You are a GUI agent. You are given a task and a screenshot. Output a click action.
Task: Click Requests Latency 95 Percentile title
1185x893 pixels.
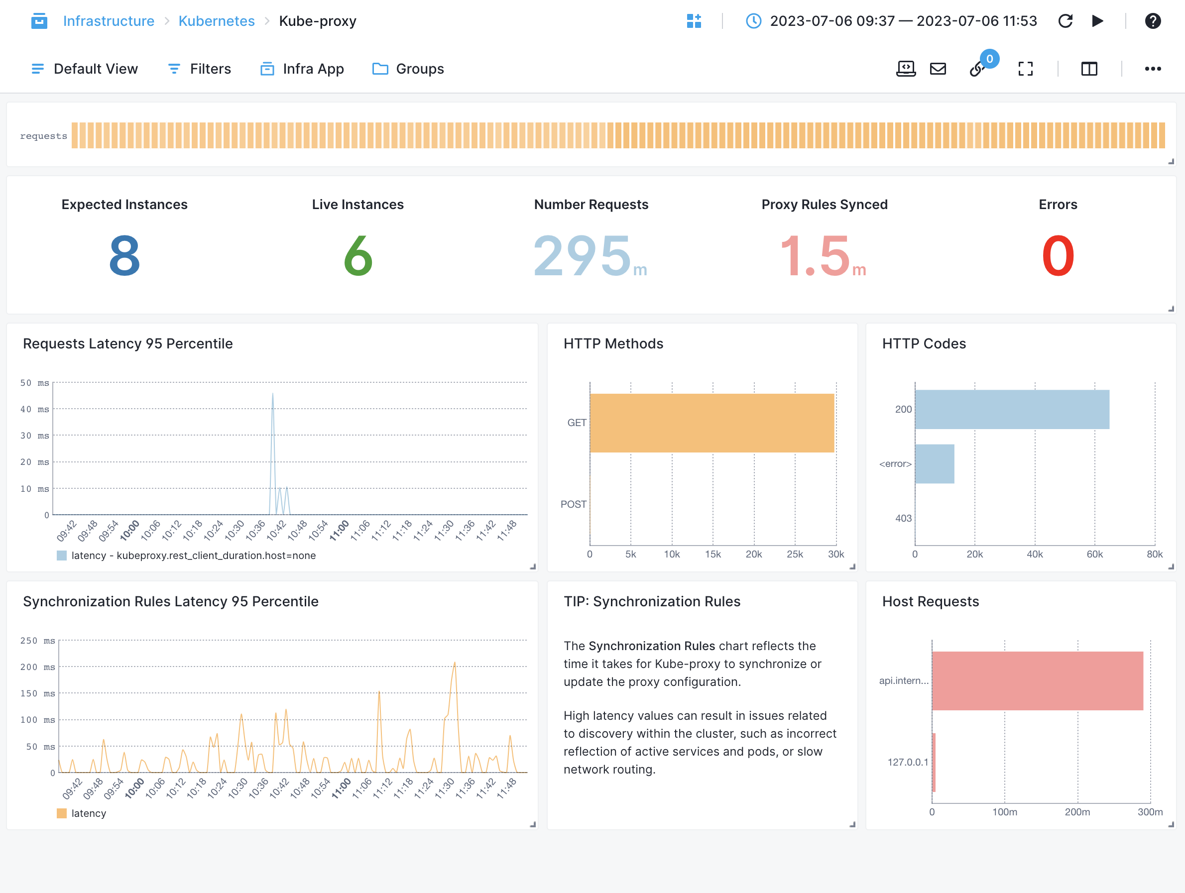click(128, 343)
